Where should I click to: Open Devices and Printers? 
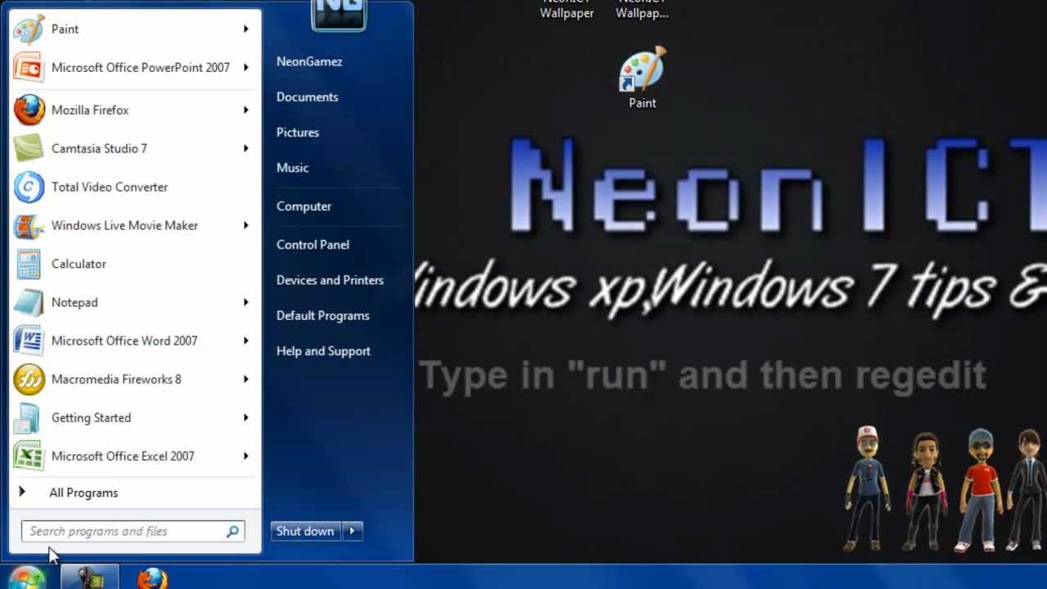(330, 280)
